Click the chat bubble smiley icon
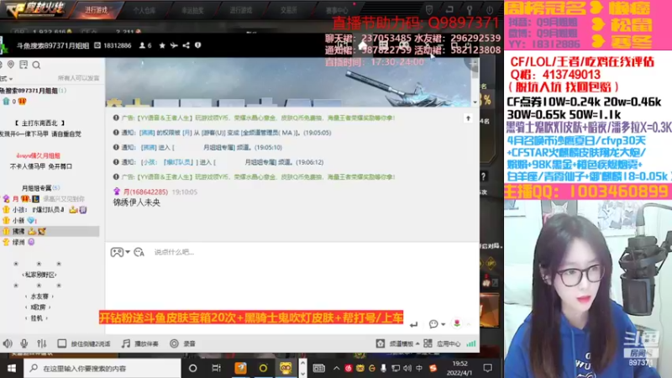This screenshot has width=672, height=378. 433,324
